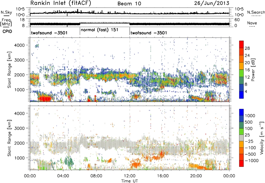Click the 'Freq. [MHz]' legend label
265x183 pixels.
[6, 22]
